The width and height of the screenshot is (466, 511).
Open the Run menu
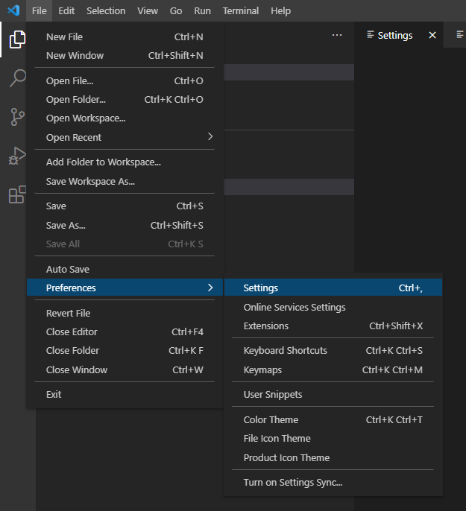[x=202, y=10]
